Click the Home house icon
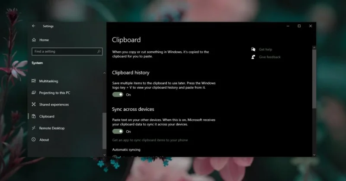 click(x=34, y=40)
